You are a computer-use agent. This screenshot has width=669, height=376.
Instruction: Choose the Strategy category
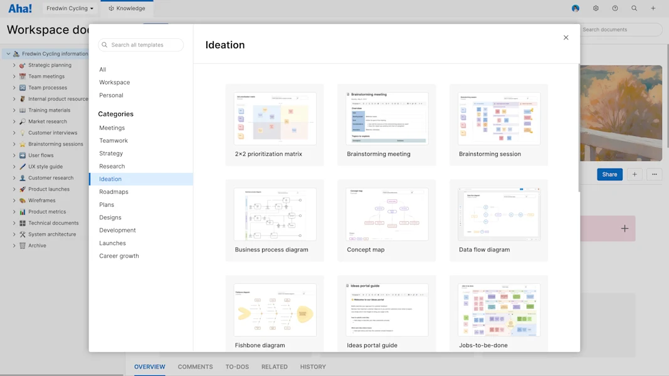point(111,154)
